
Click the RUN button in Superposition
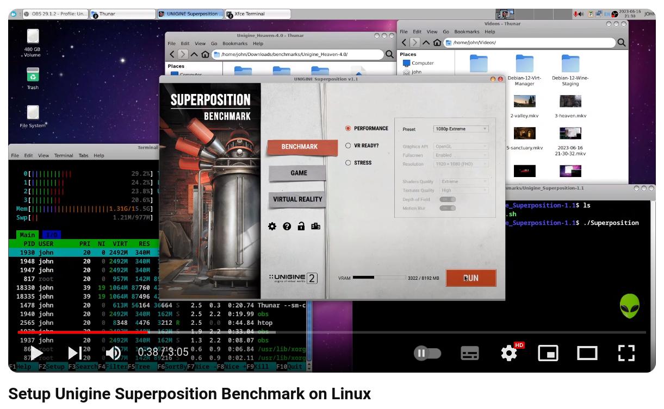pyautogui.click(x=471, y=278)
